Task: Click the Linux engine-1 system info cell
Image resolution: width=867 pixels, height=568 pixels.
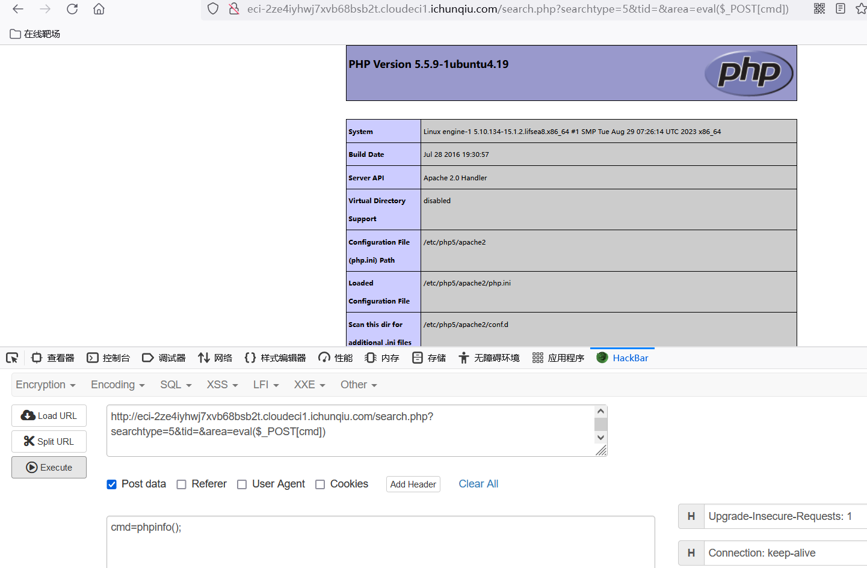Action: (609, 132)
